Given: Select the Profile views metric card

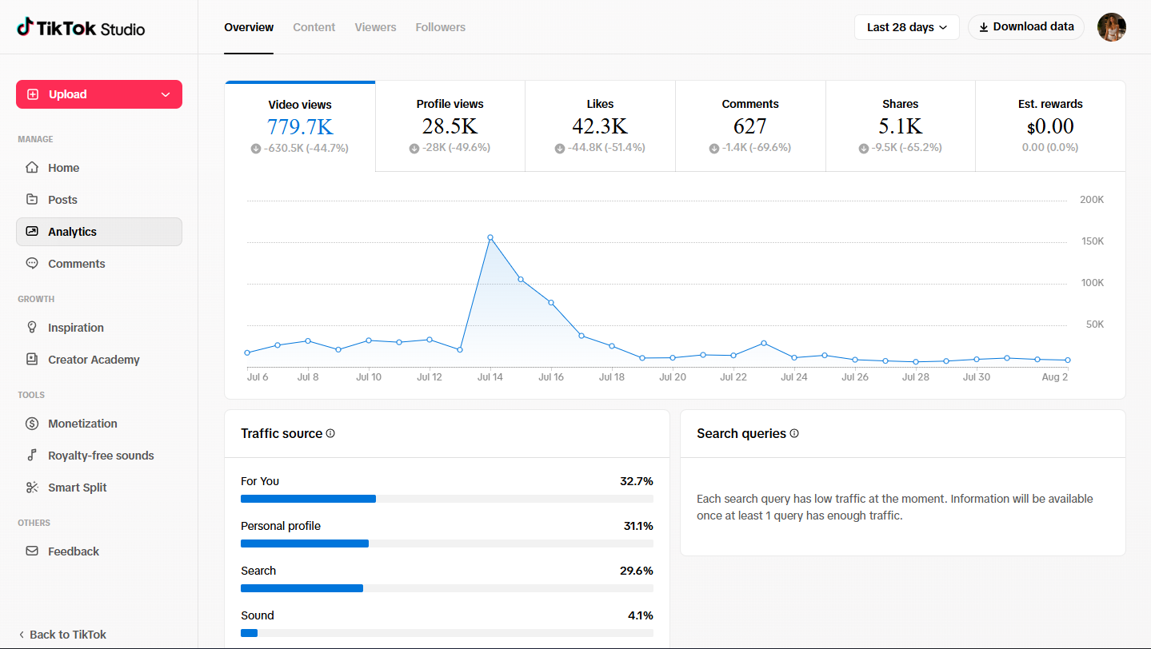Looking at the screenshot, I should click(x=450, y=126).
